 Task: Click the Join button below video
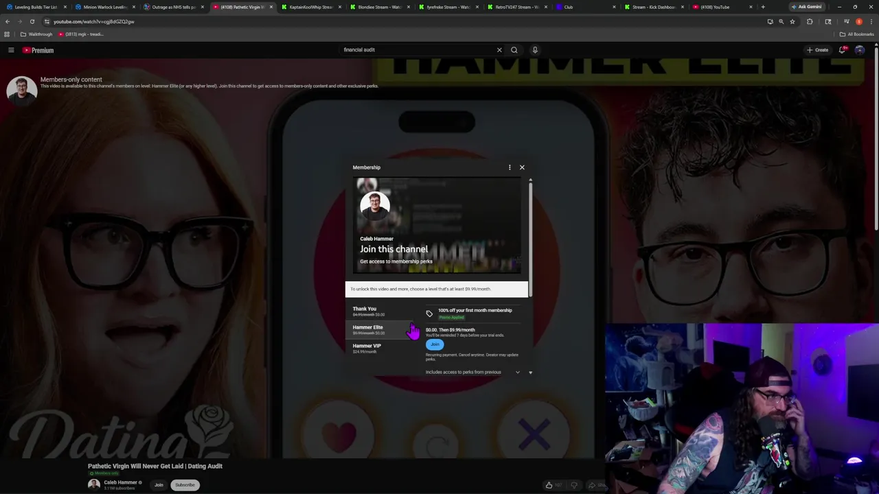pos(159,485)
